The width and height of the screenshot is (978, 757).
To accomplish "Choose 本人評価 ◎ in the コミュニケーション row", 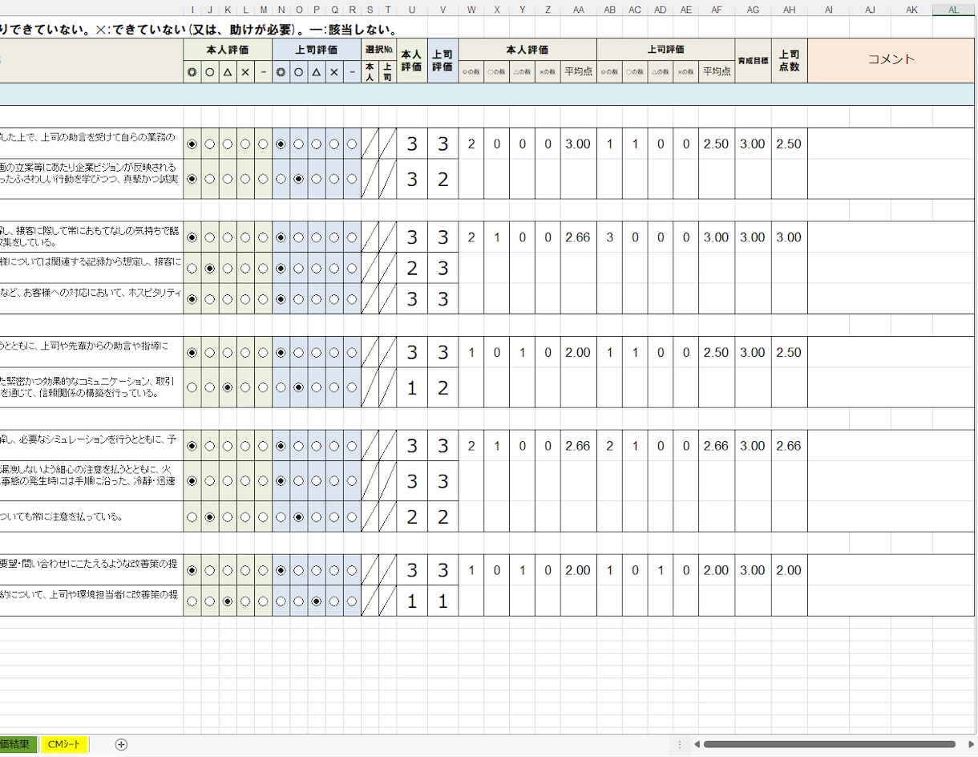I will click(x=192, y=387).
